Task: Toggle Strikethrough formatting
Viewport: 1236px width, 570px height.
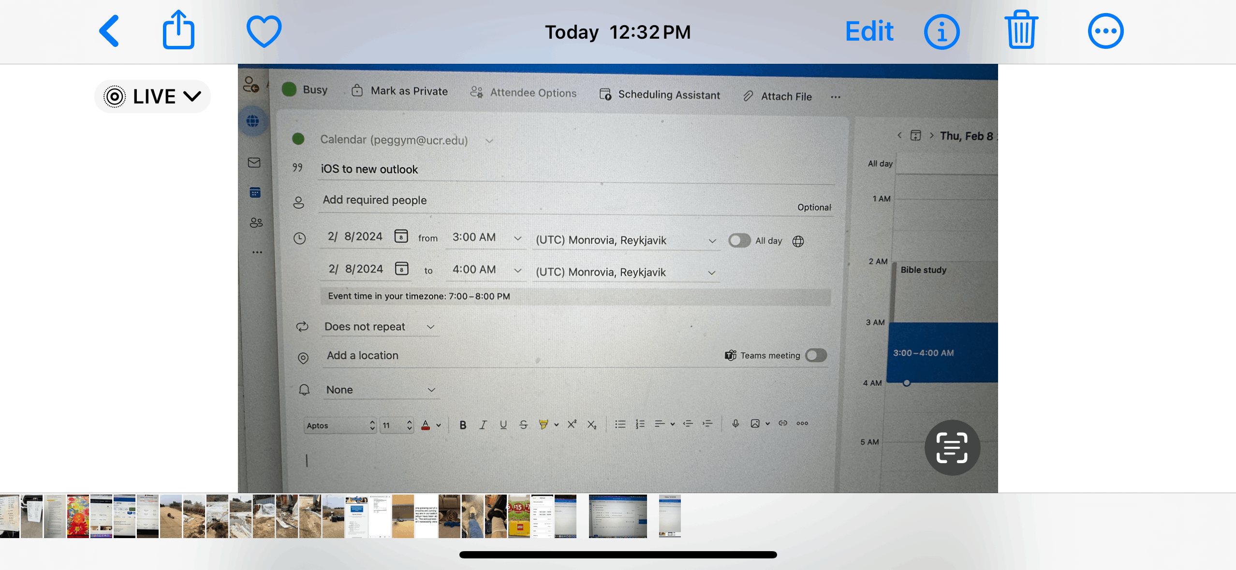Action: click(x=523, y=424)
